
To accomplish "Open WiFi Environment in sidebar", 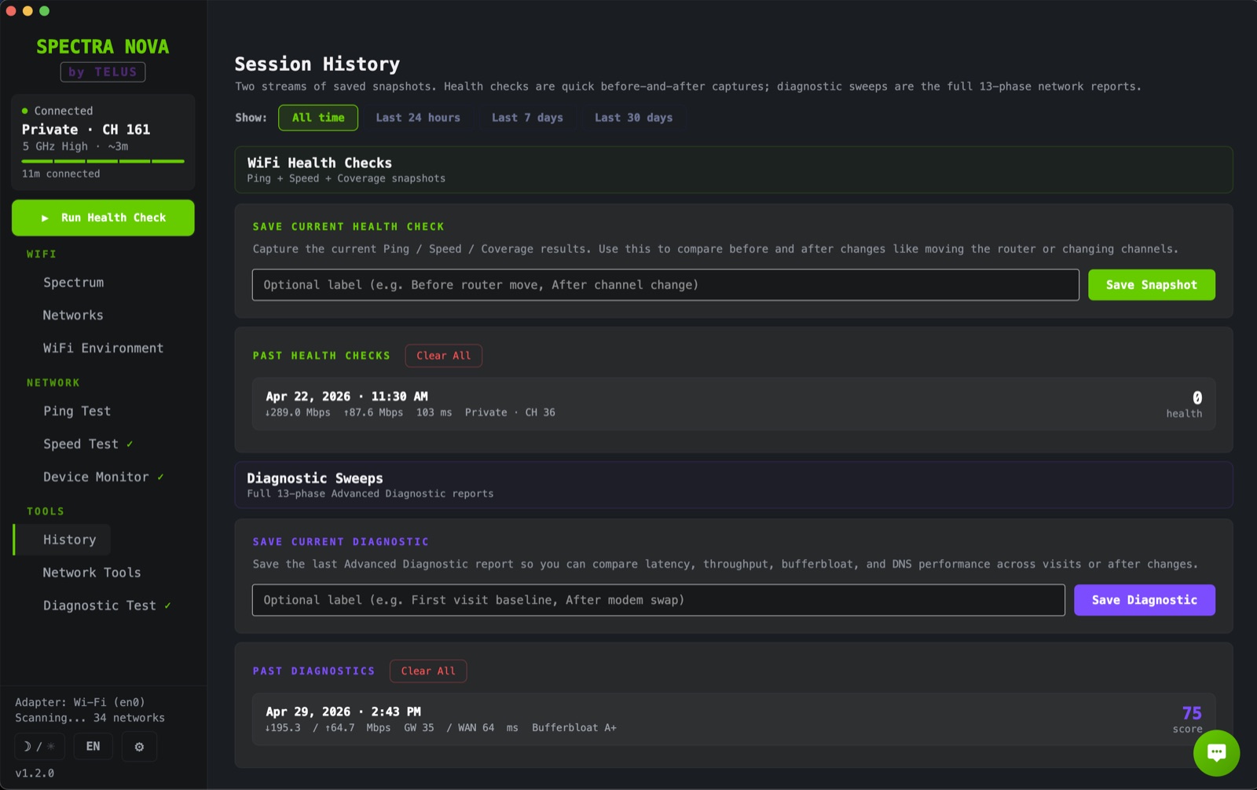I will click(103, 349).
